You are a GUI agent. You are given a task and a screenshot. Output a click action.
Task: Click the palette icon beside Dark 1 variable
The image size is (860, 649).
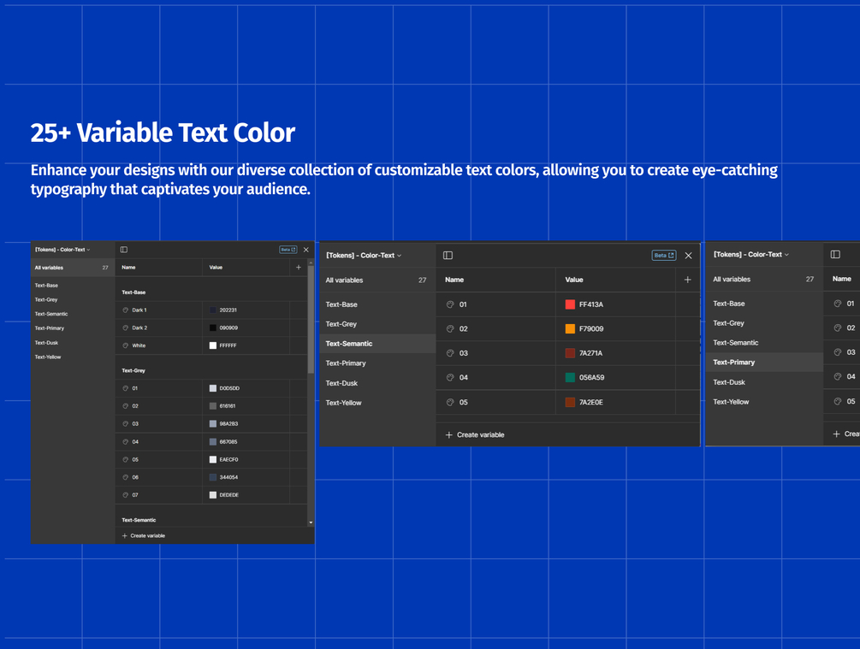point(126,310)
